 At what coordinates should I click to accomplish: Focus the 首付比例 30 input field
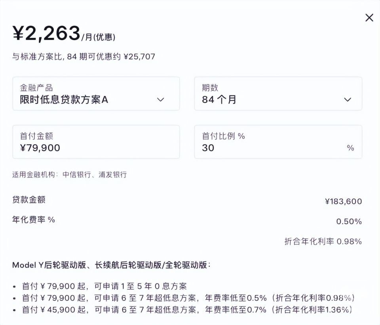[x=269, y=147]
